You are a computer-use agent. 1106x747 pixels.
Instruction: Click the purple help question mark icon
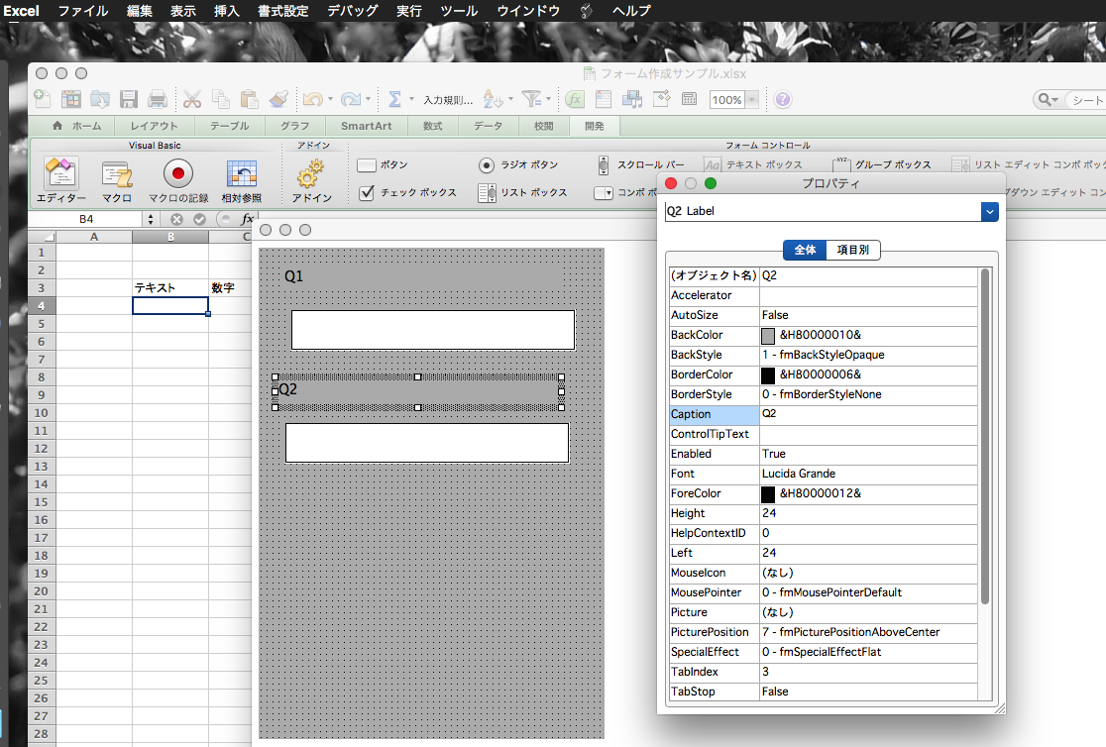tap(783, 99)
